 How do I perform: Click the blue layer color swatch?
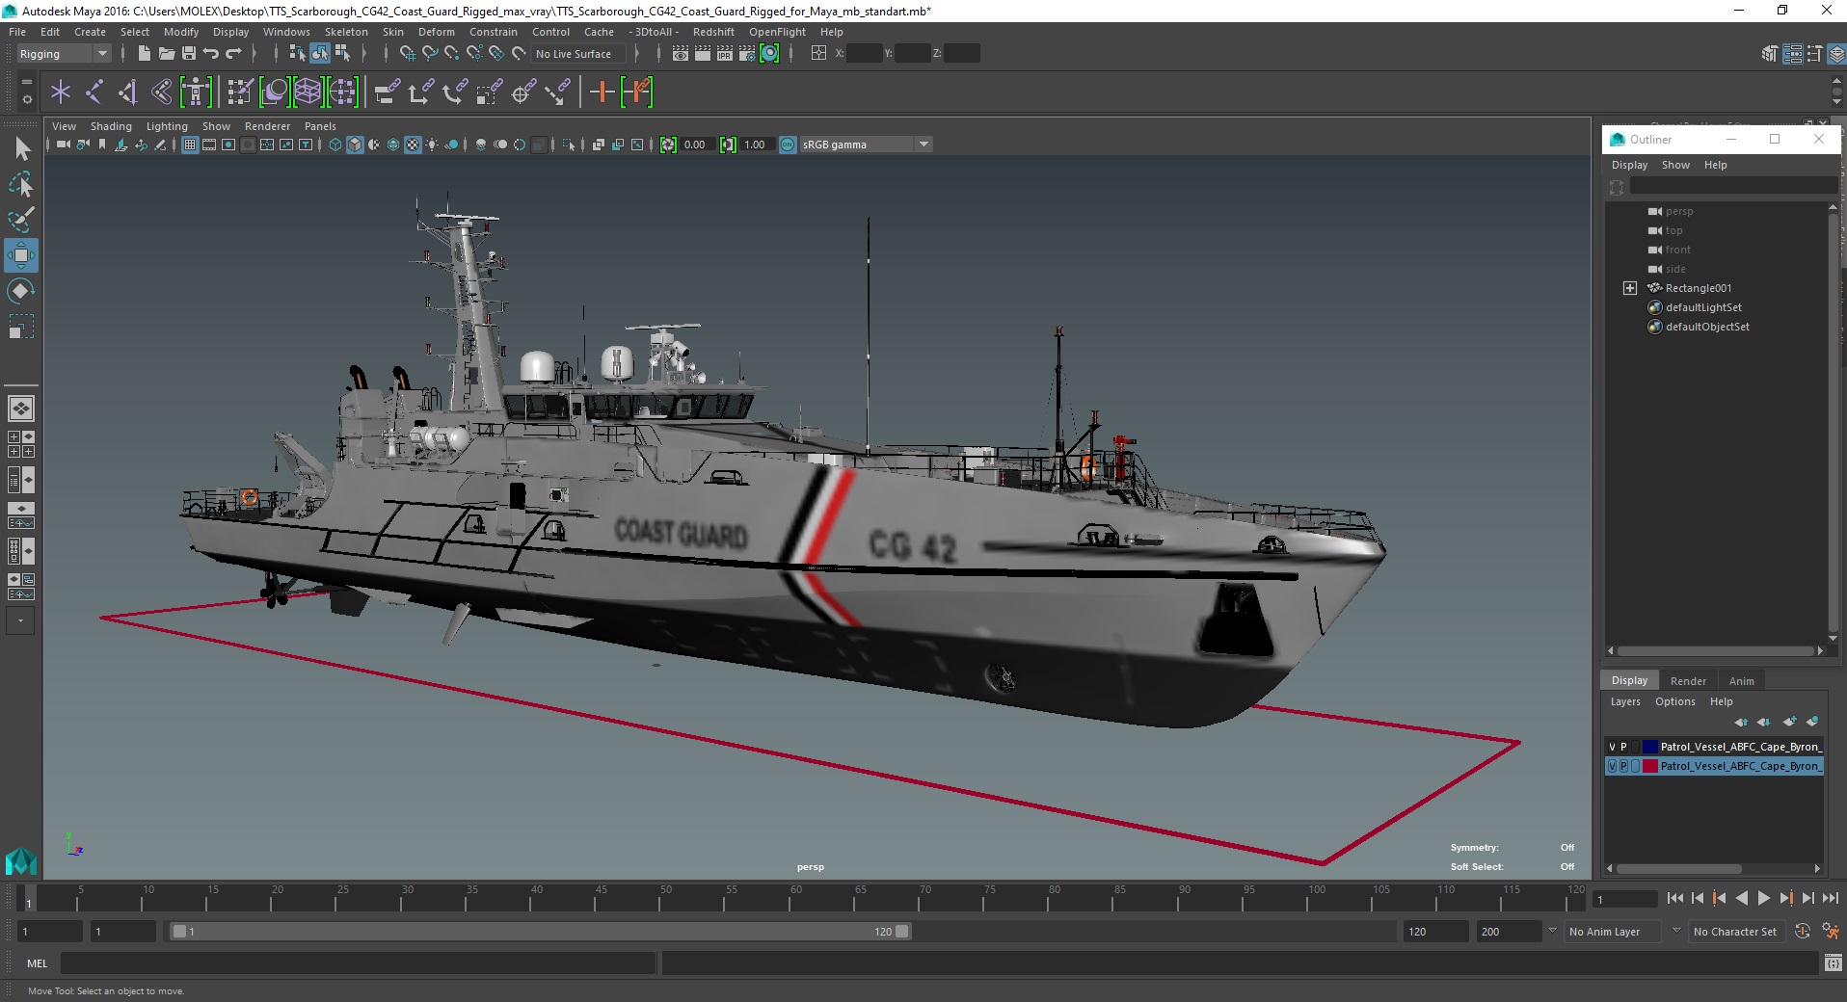click(x=1649, y=747)
